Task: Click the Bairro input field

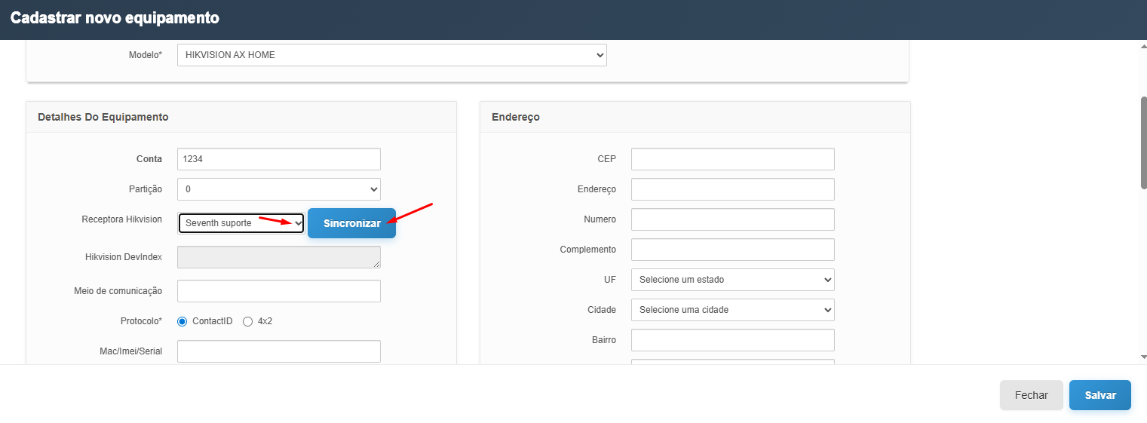Action: click(732, 340)
